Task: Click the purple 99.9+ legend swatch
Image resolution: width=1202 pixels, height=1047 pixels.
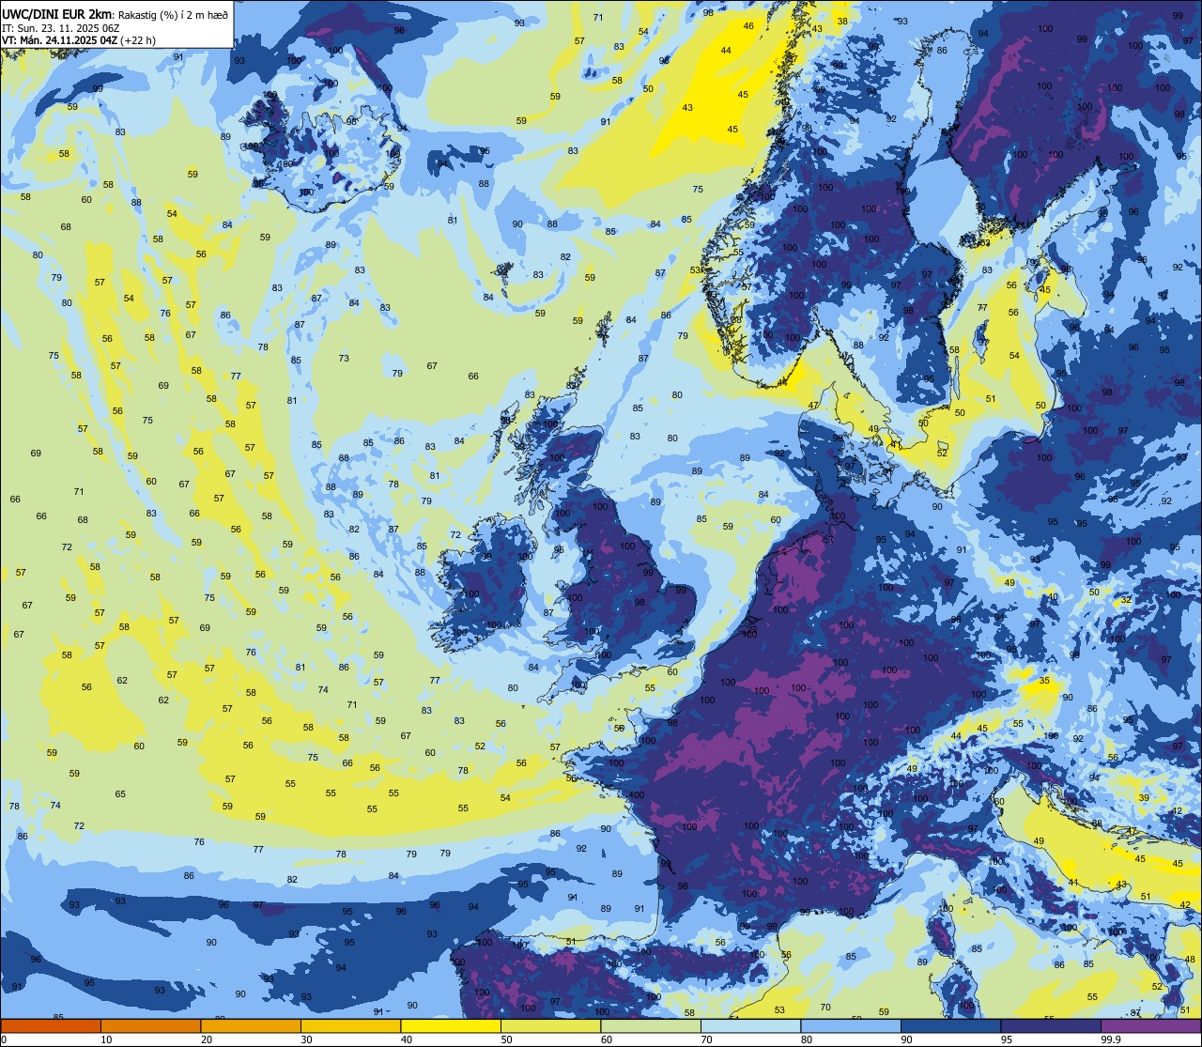Action: pyautogui.click(x=1150, y=1025)
